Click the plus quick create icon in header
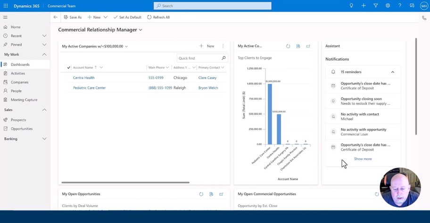The height and width of the screenshot is (223, 430). pos(364,6)
